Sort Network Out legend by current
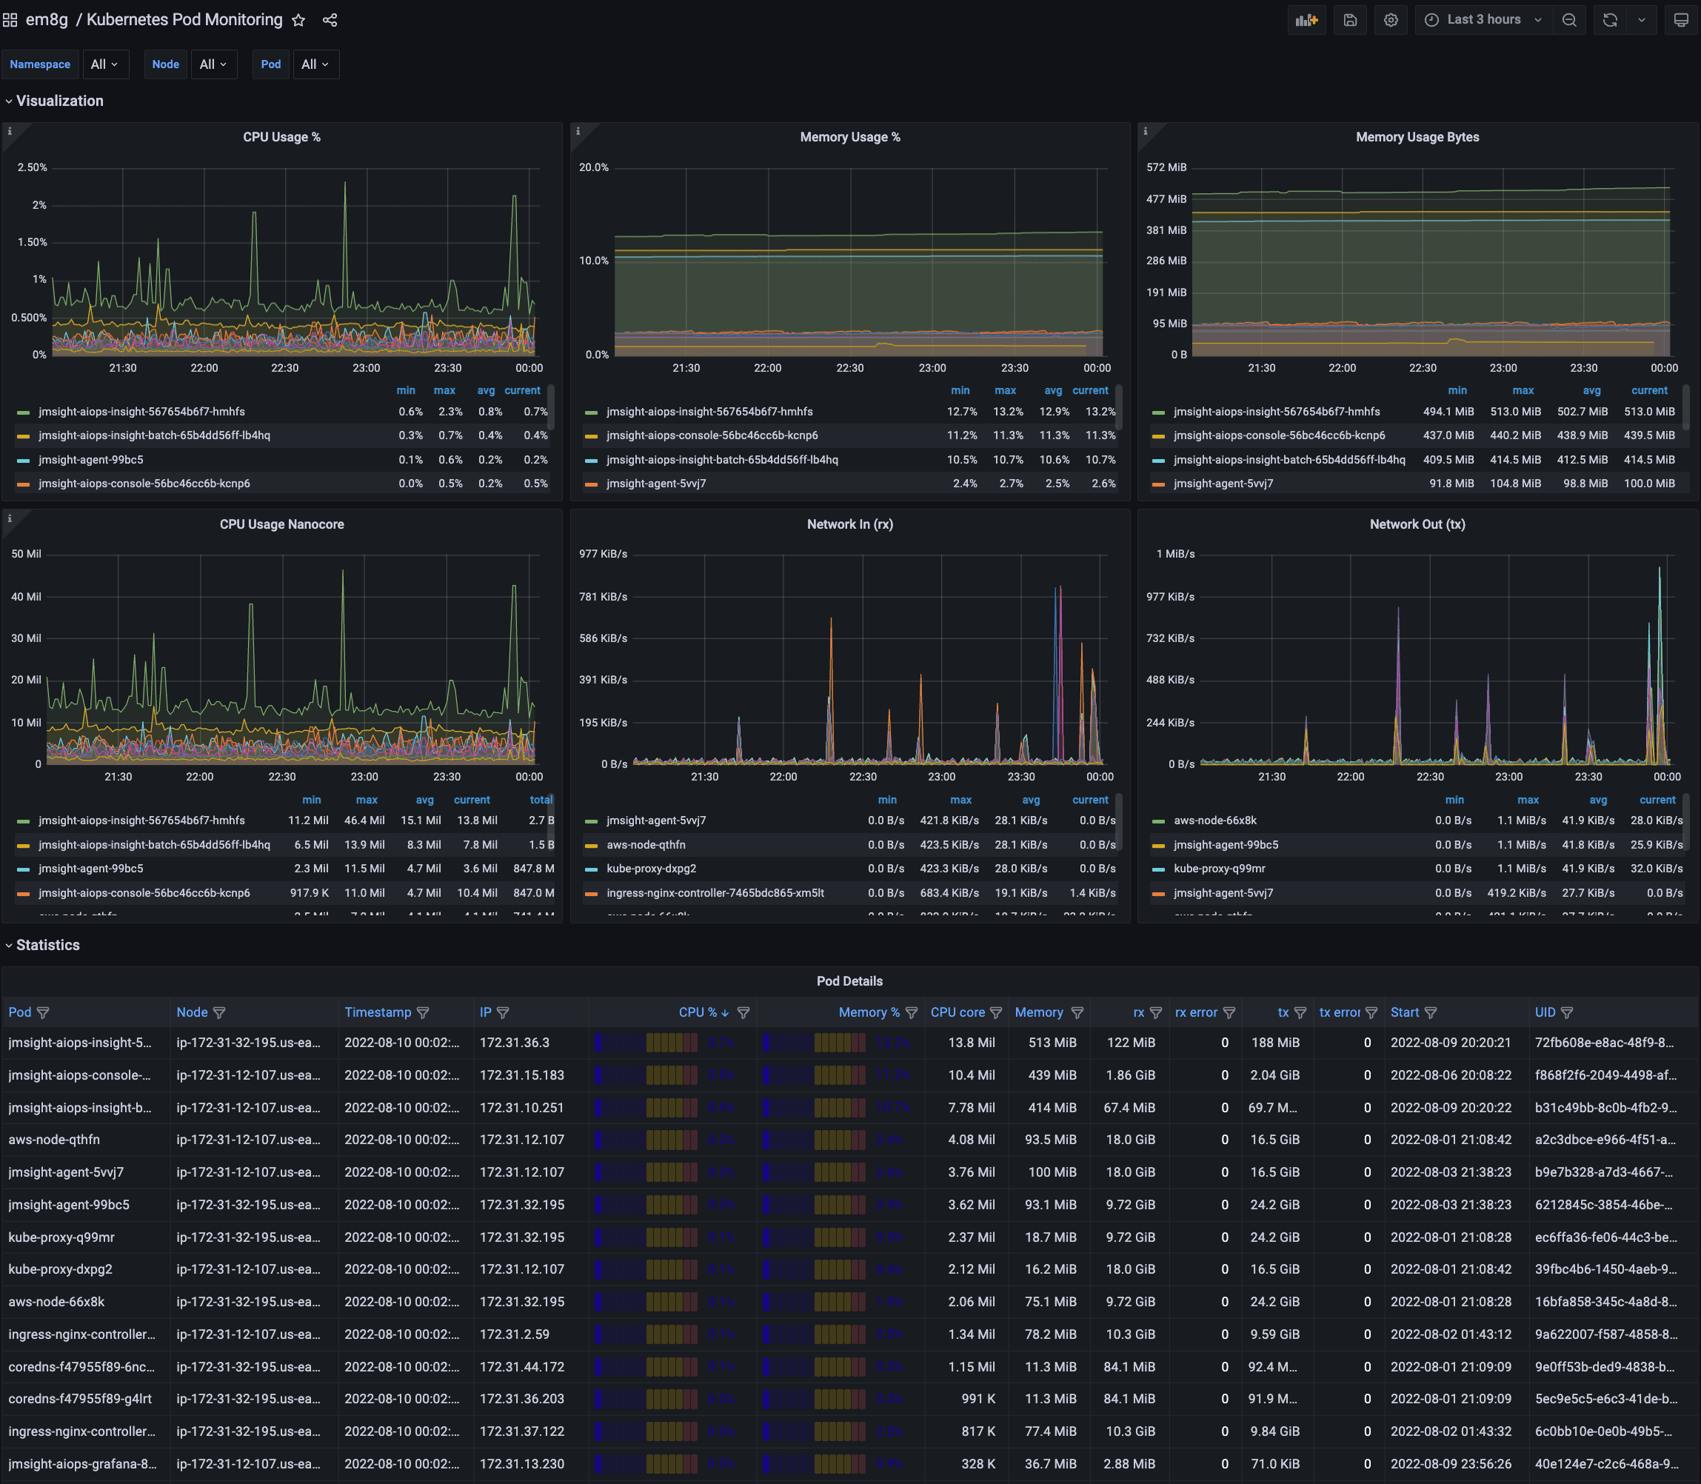This screenshot has width=1701, height=1484. point(1657,800)
